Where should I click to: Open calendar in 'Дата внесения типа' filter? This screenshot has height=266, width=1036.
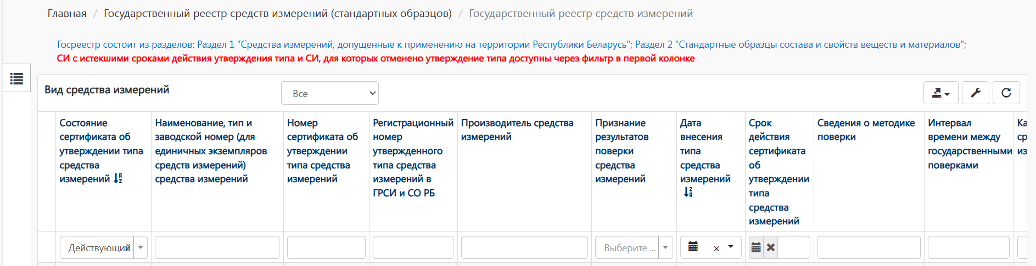point(693,247)
